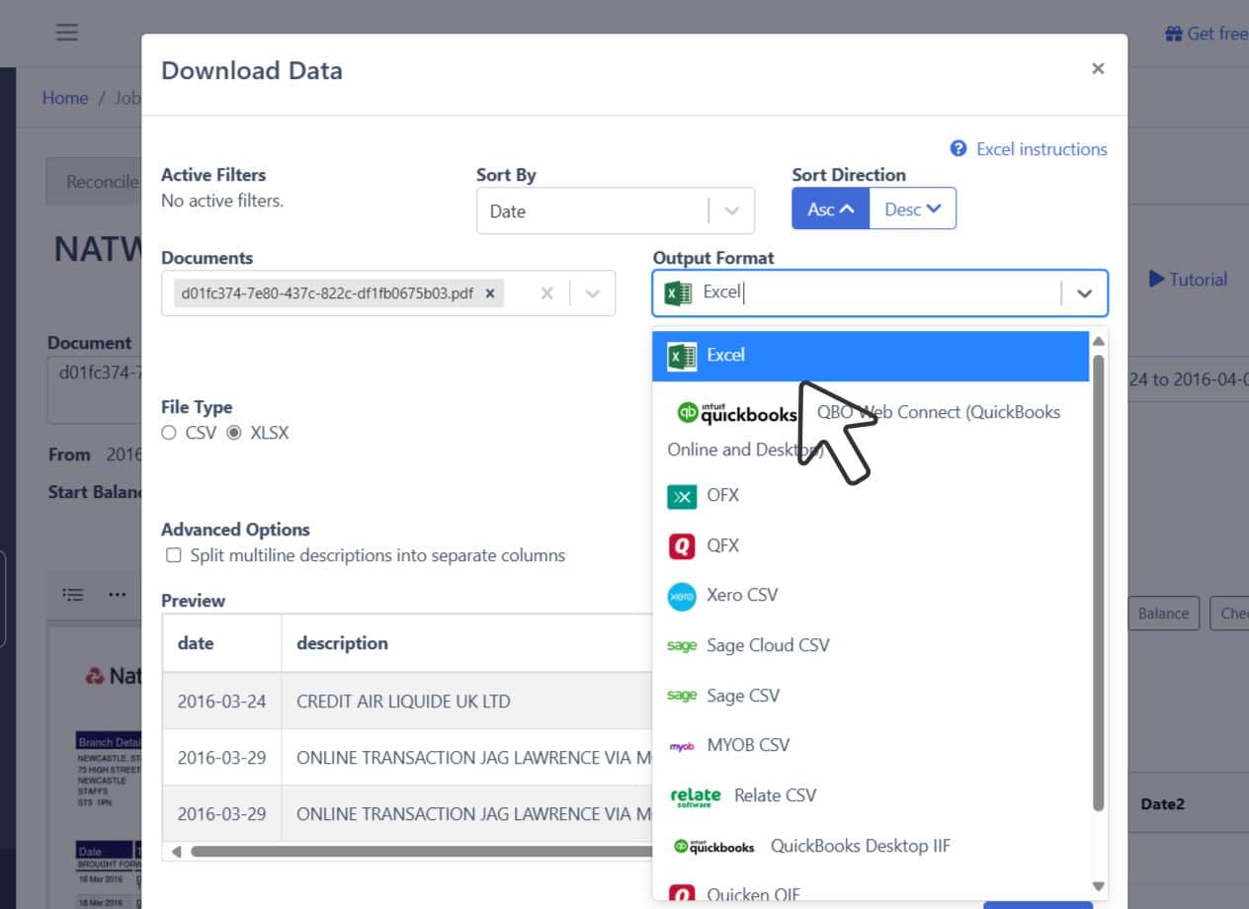The width and height of the screenshot is (1249, 909).
Task: Remove the d01fc374 pdf document tag
Action: 490,293
